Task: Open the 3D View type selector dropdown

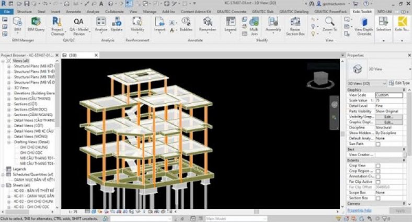Action: pyautogui.click(x=409, y=69)
